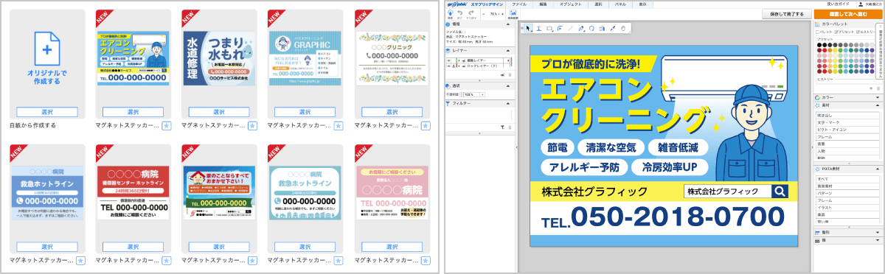Select the straight line tool
The image size is (885, 274).
[x=570, y=28]
